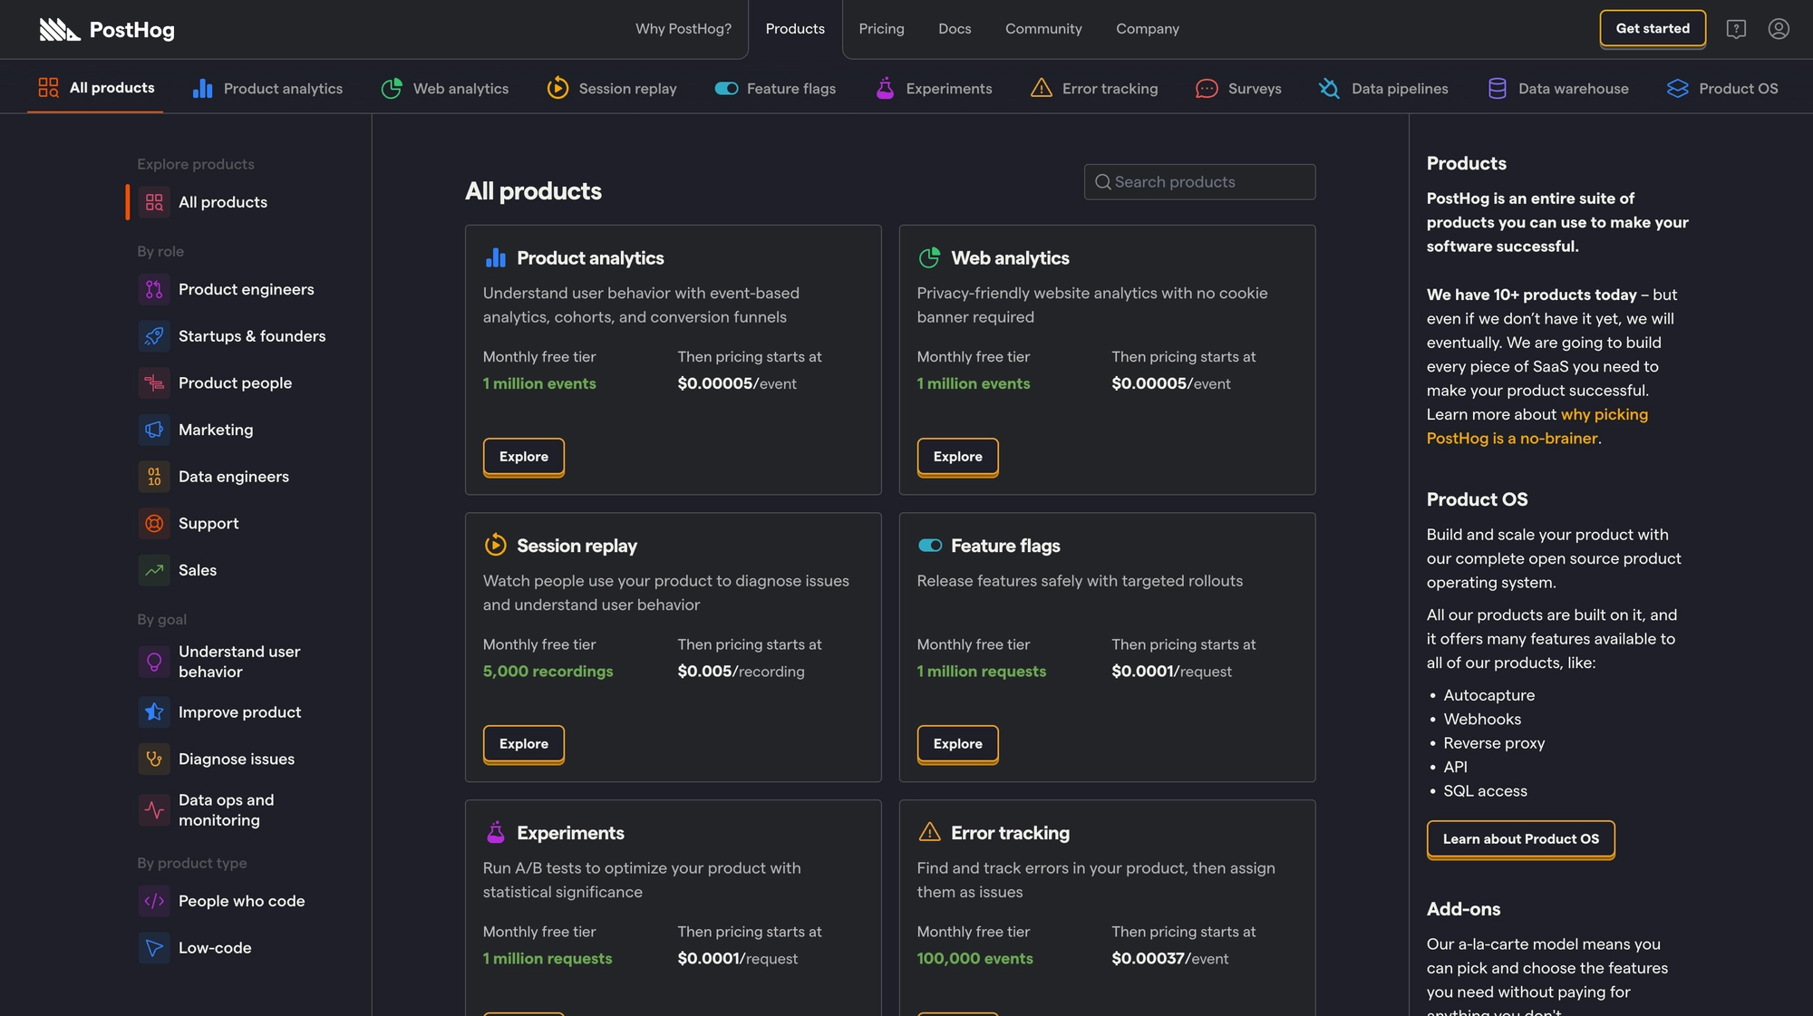Click the Web analytics pie icon in tab bar
Image resolution: width=1813 pixels, height=1016 pixels.
tap(392, 88)
